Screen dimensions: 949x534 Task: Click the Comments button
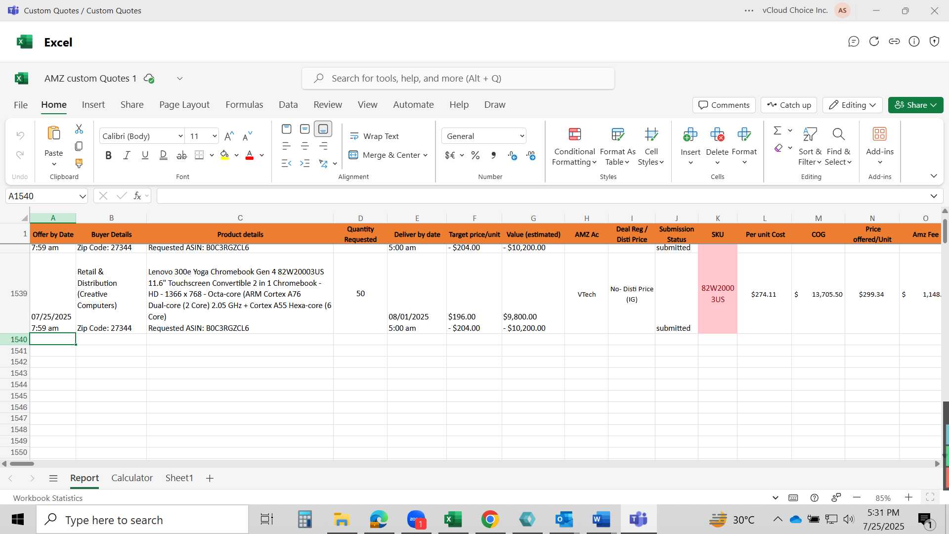click(724, 105)
